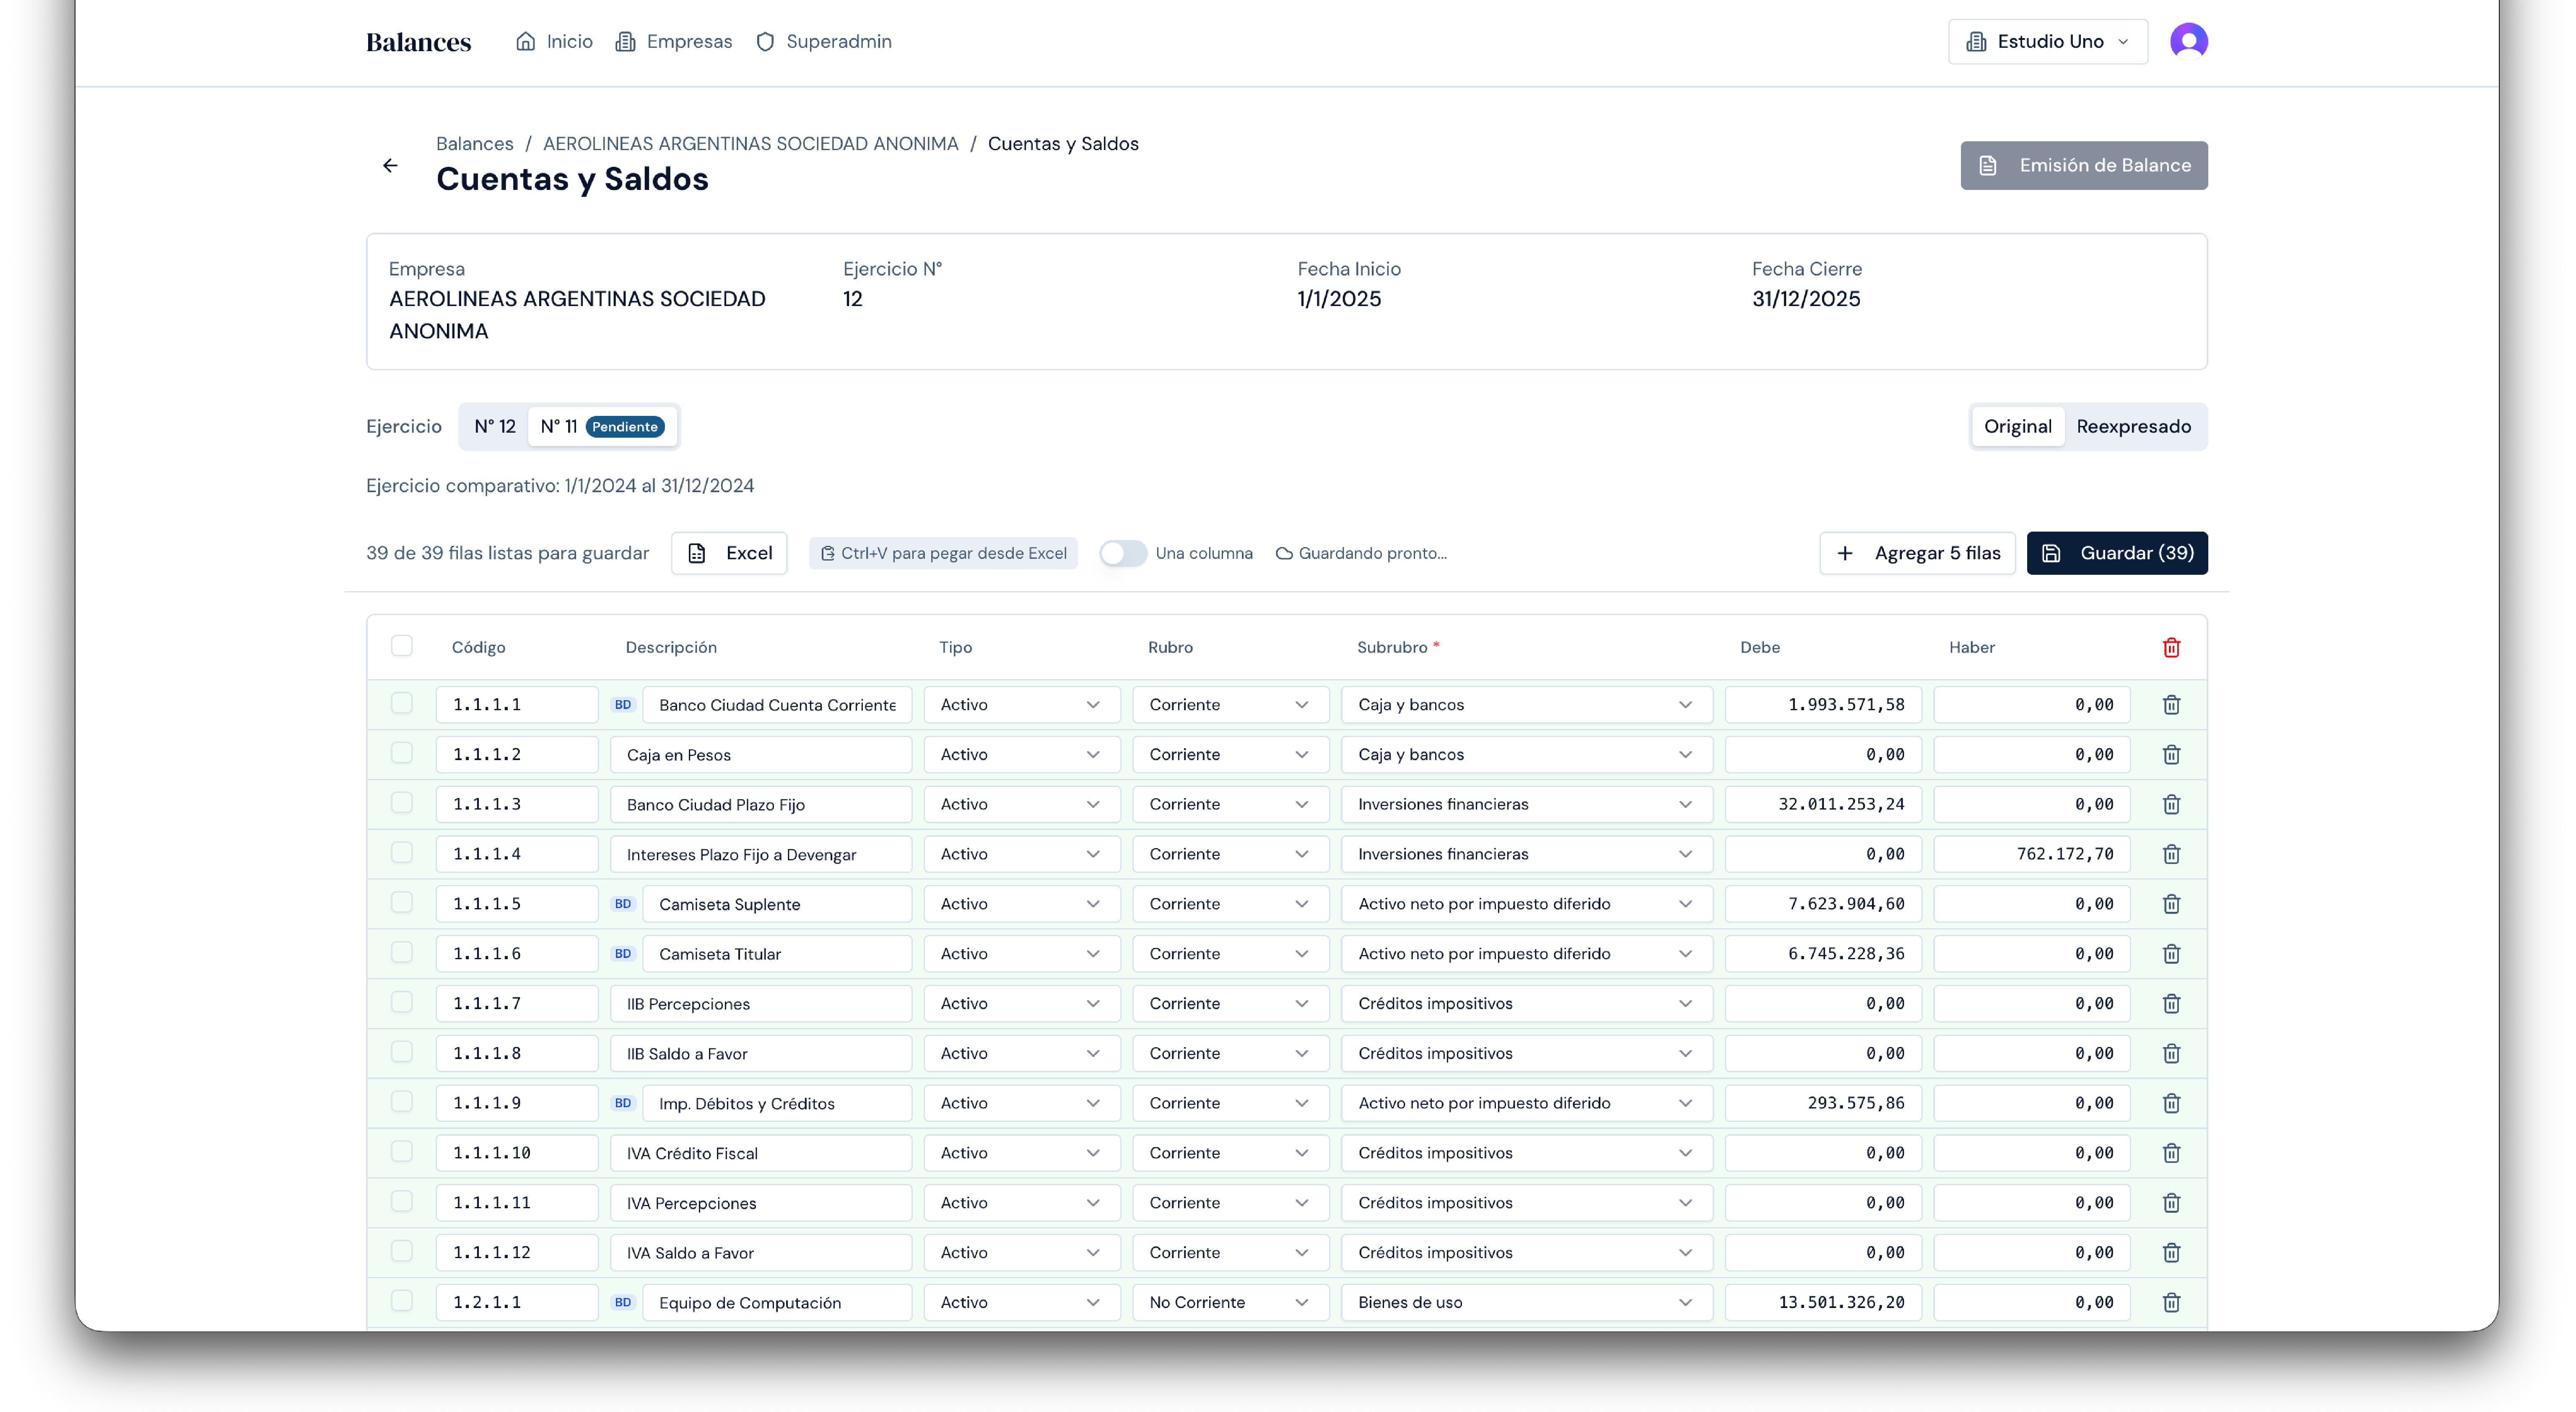Click Agregar 5 filas

coord(1917,553)
